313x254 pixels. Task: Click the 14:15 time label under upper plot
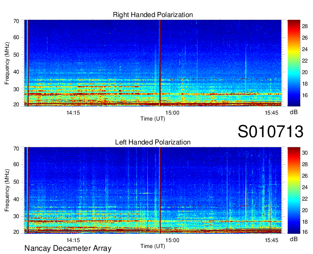pos(73,113)
